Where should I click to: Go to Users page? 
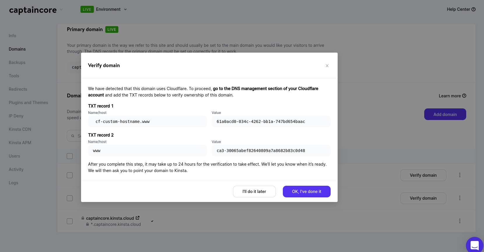tap(14, 156)
